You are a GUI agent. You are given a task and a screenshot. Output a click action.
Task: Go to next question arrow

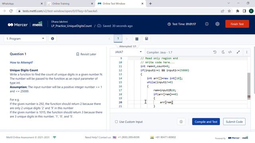[127, 39]
